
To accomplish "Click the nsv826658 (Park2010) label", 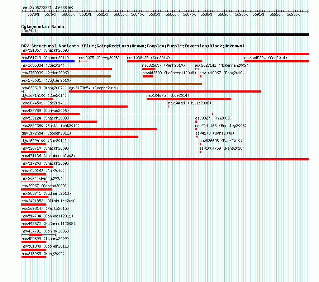I will click(221, 141).
